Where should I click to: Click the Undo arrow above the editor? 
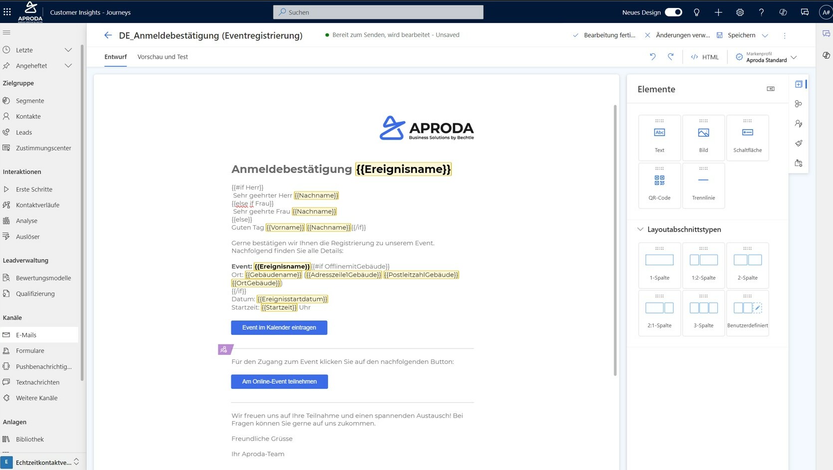[x=653, y=57]
